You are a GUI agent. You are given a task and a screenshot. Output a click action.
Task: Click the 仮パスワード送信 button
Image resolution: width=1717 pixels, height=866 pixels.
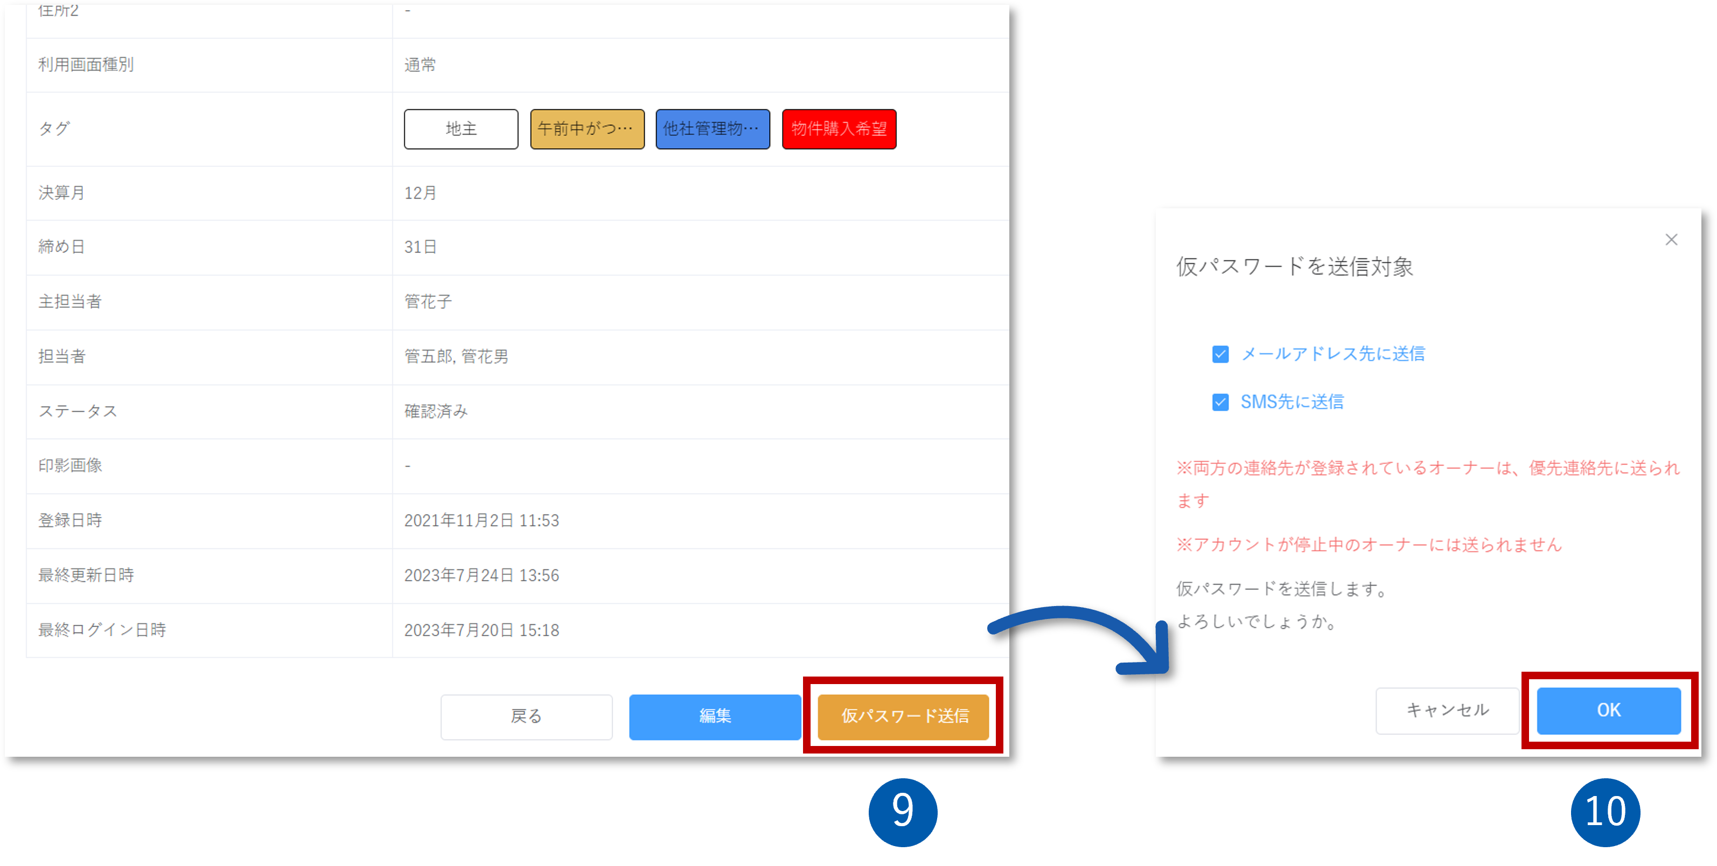tap(903, 717)
